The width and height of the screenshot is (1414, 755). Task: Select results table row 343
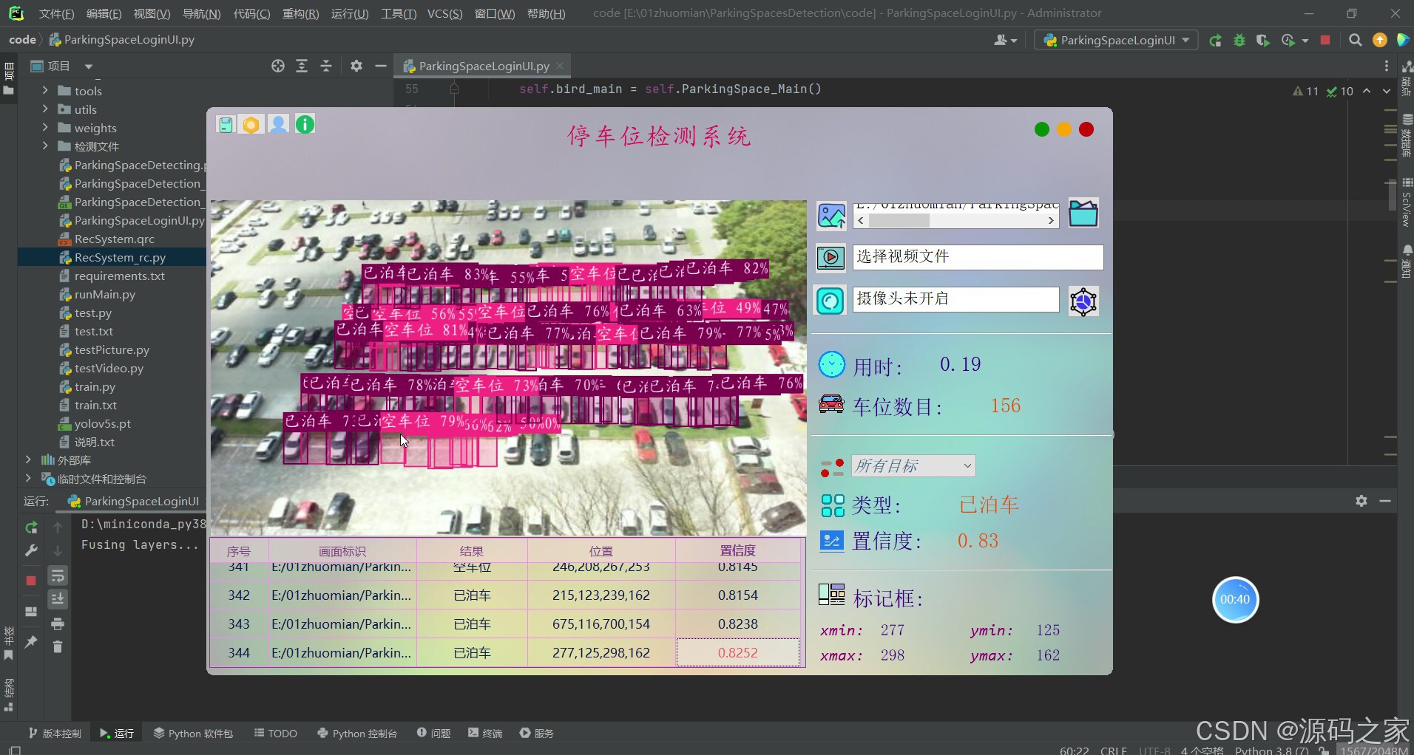coord(506,624)
